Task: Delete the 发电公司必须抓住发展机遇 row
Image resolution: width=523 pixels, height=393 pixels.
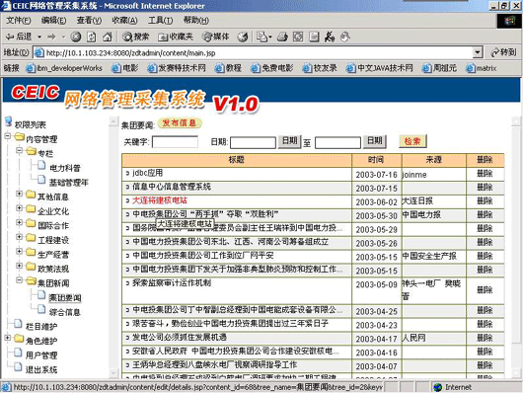Action: tap(485, 338)
